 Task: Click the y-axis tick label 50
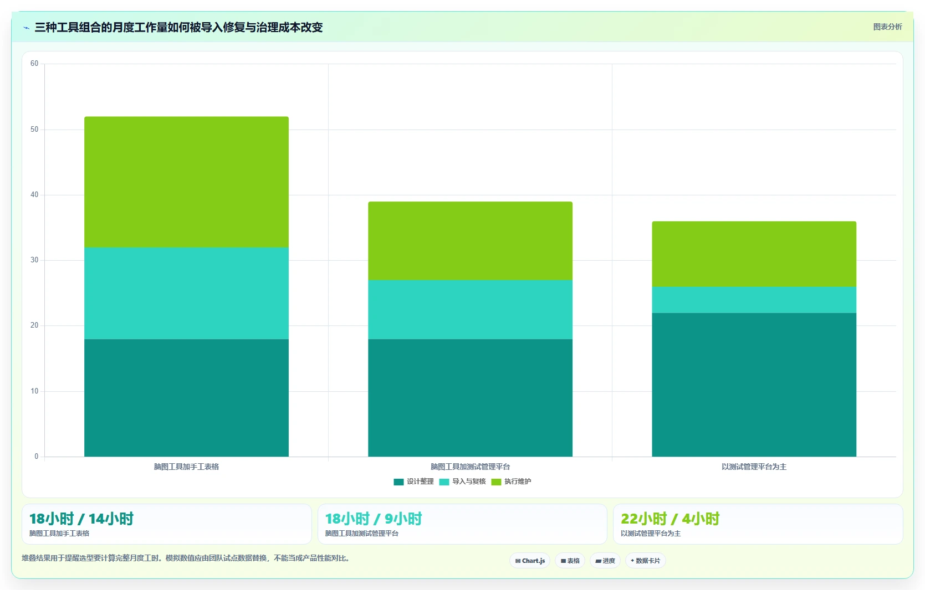tap(34, 130)
